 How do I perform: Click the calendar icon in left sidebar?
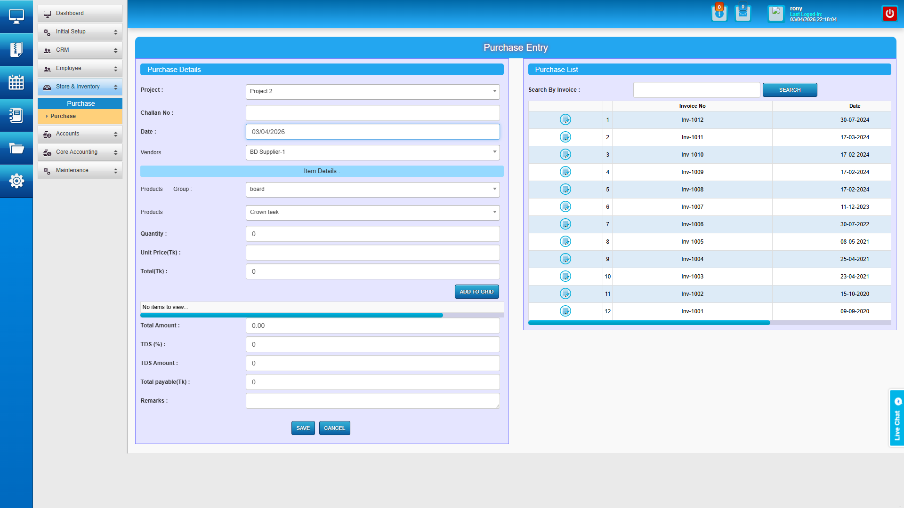[x=16, y=82]
